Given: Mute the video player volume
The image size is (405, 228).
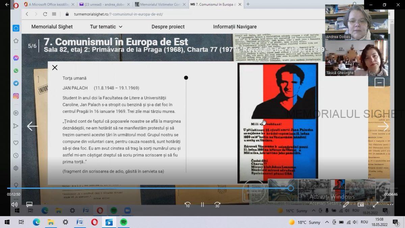Looking at the screenshot, I should tap(15, 204).
